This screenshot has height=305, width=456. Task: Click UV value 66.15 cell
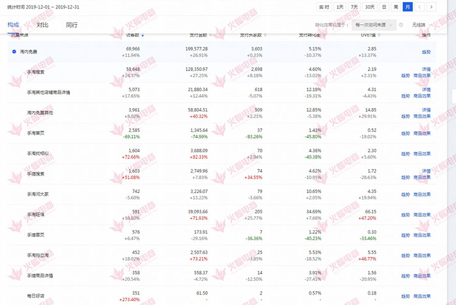(371, 212)
